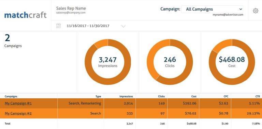This screenshot has width=262, height=129.
Task: Click the Cost column header
Action: click(194, 96)
